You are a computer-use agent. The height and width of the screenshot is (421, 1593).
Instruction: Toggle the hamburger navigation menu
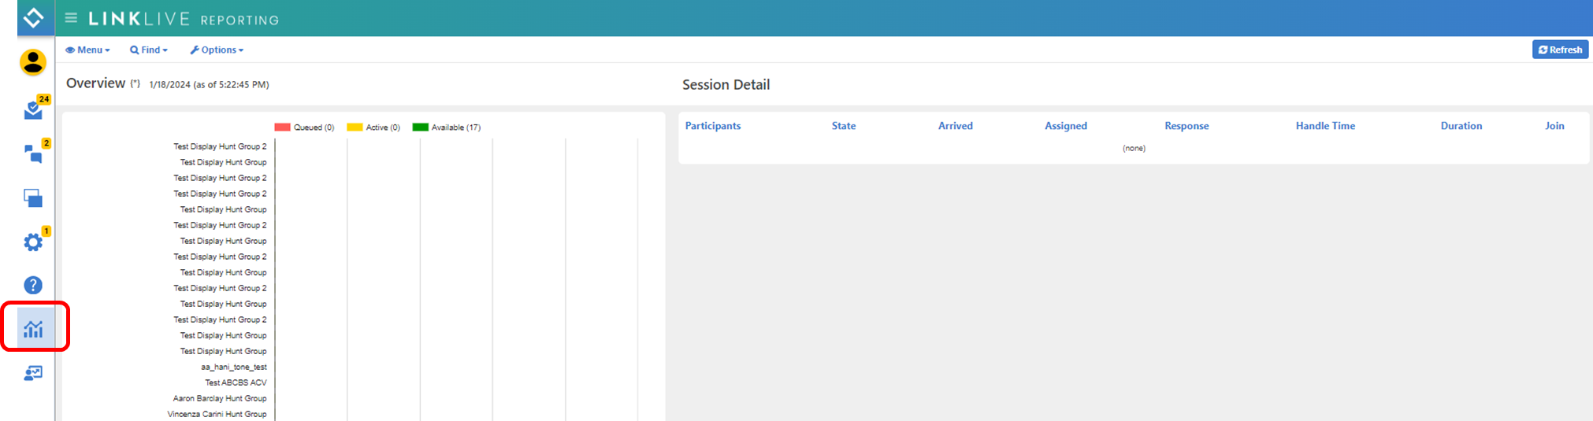[71, 18]
